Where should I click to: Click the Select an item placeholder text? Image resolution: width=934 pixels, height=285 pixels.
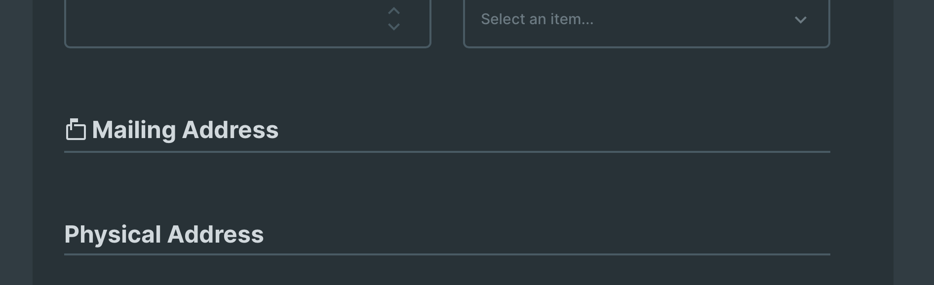(x=537, y=20)
